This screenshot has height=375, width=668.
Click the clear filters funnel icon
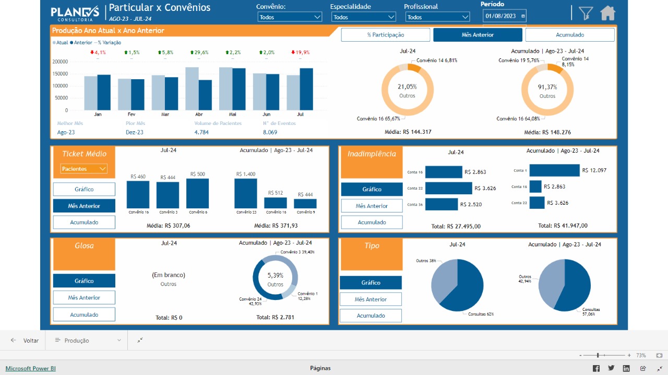point(586,13)
